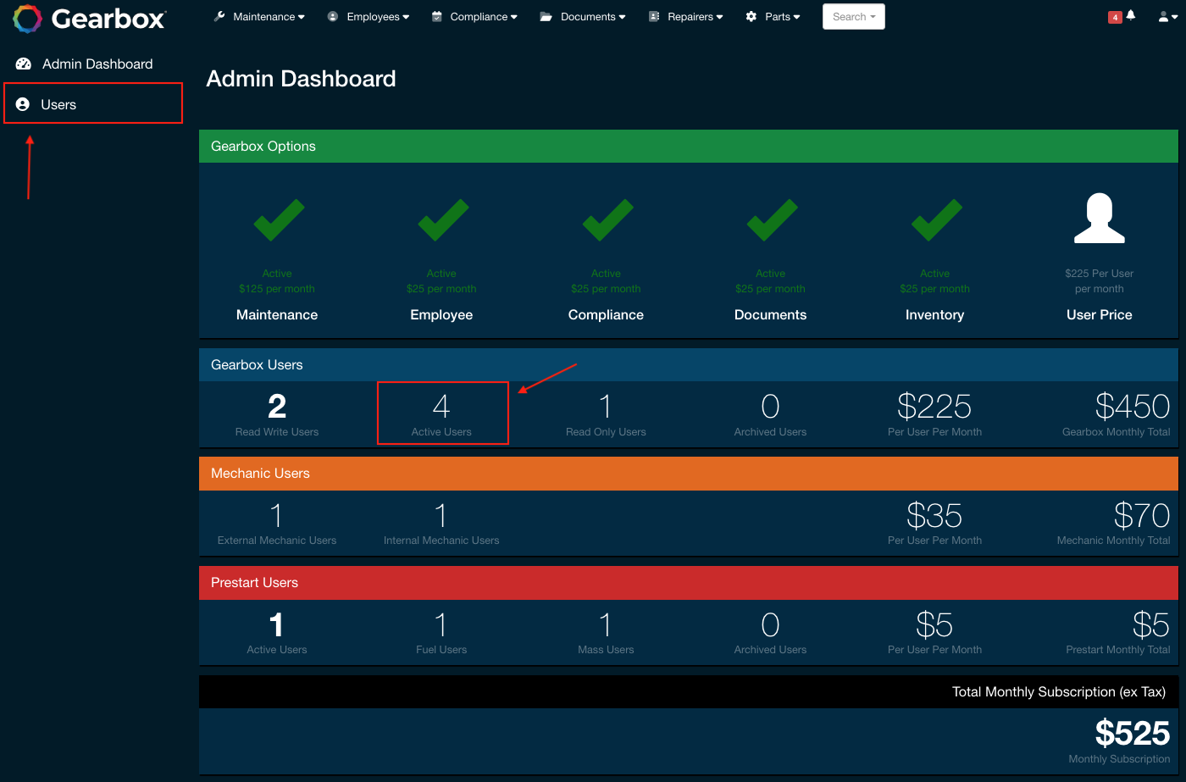The width and height of the screenshot is (1186, 782).
Task: Click the gear icon beside Parts
Action: point(751,16)
